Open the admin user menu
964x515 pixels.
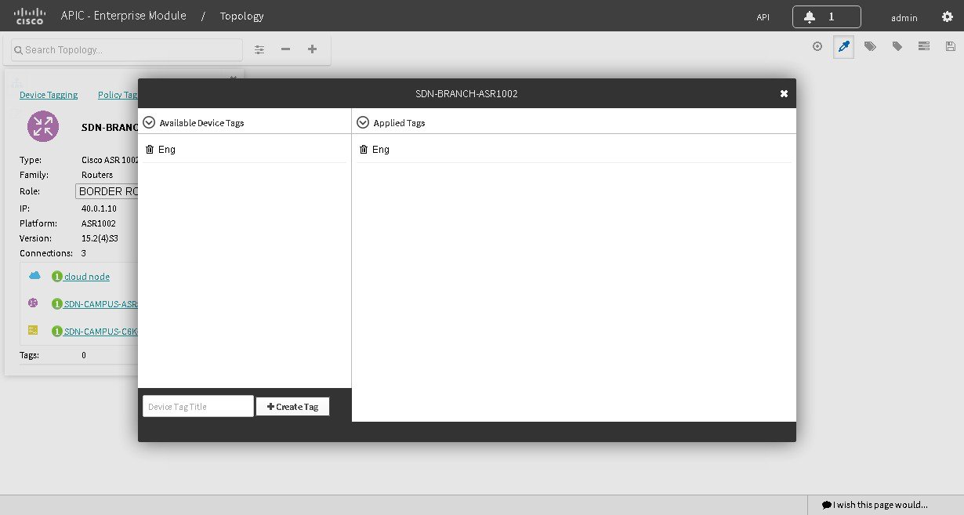[904, 17]
